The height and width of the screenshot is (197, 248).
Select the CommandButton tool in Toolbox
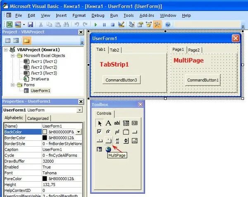tap(135, 132)
